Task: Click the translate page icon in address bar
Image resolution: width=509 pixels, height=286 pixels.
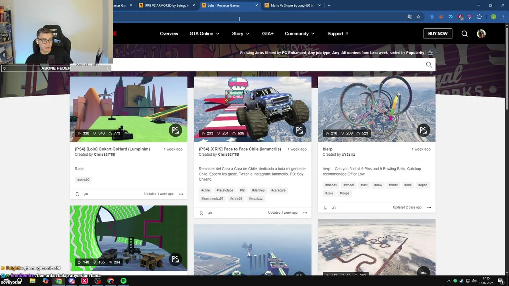Action: coord(410,17)
